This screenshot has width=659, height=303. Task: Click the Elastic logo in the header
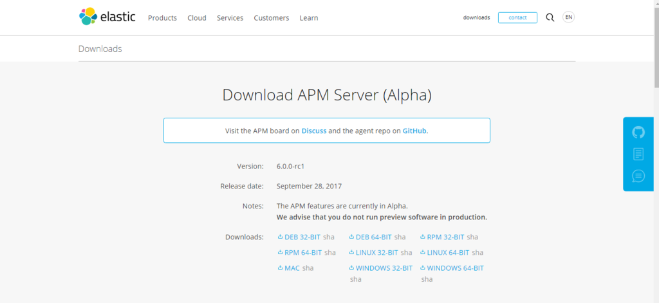pos(107,17)
